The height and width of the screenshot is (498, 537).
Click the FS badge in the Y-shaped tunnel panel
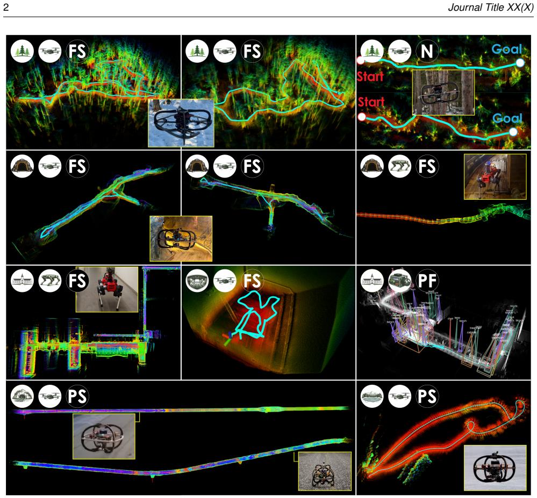click(x=77, y=166)
